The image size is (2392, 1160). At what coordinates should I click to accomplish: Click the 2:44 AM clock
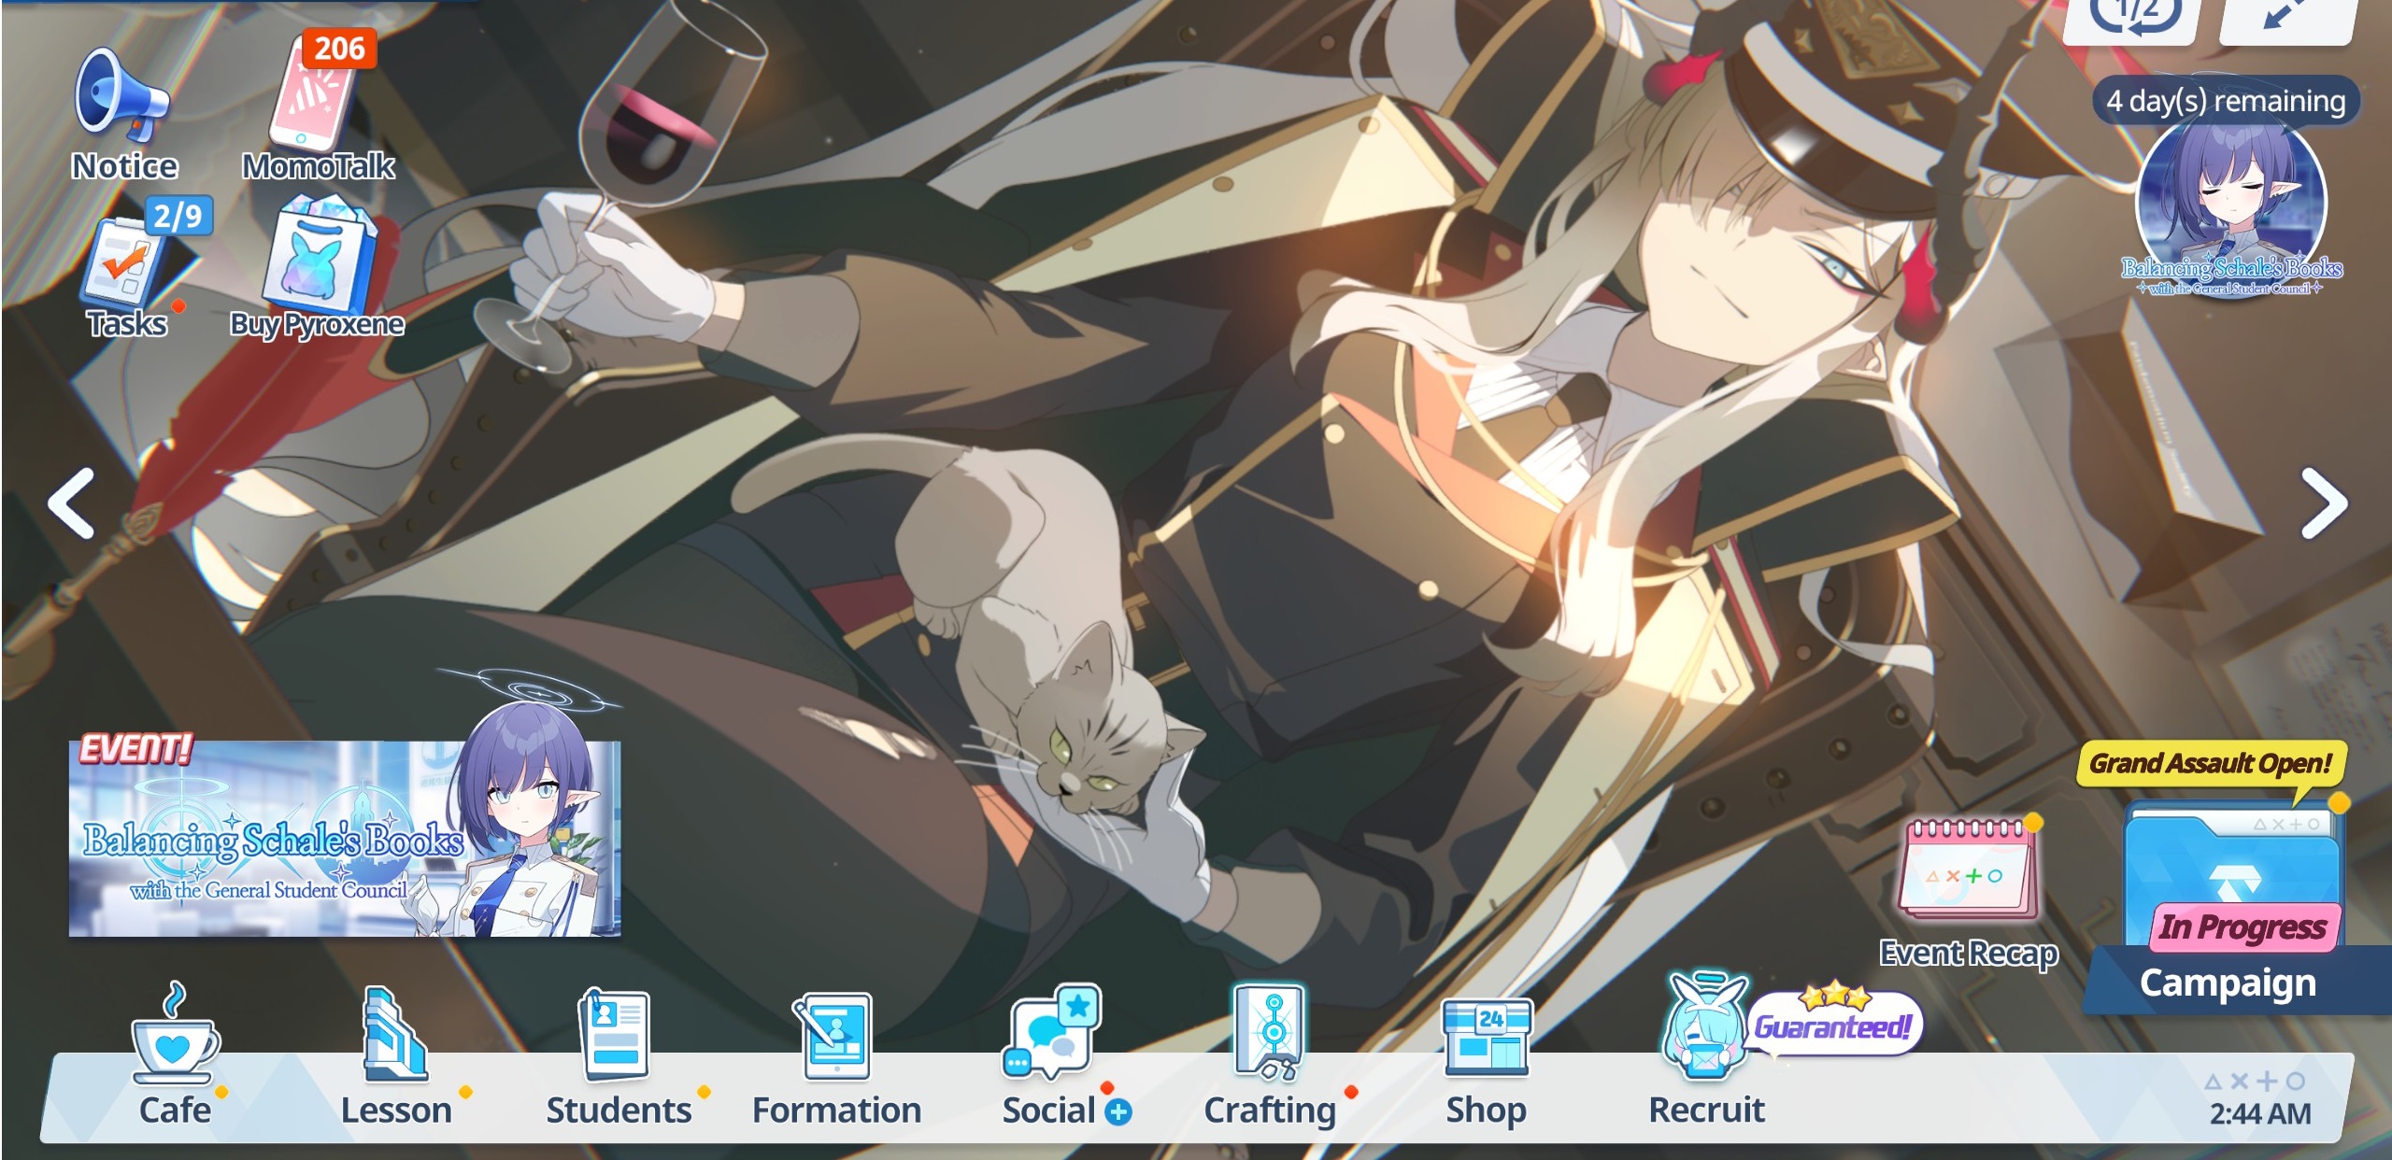(2259, 1113)
